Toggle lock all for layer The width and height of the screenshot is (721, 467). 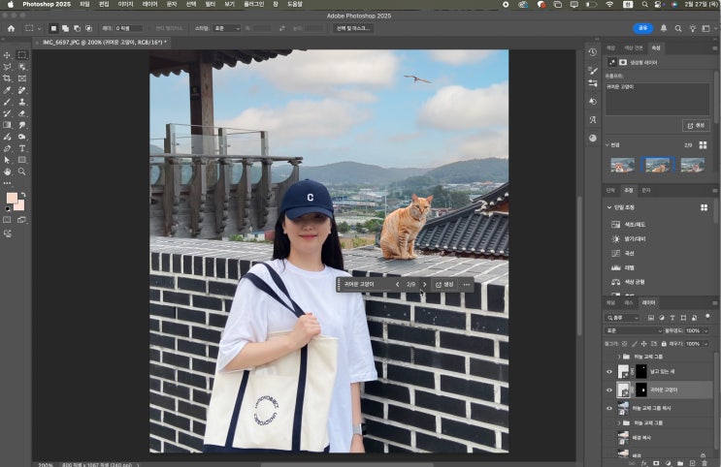coord(664,344)
